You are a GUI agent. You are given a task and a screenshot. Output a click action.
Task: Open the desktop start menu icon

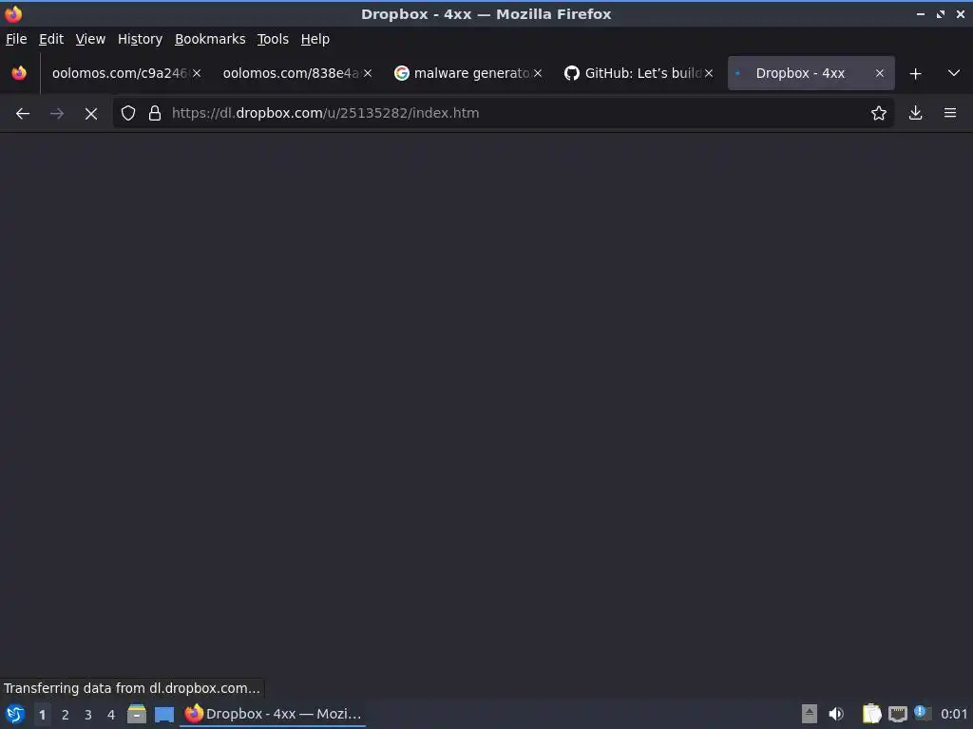point(15,714)
